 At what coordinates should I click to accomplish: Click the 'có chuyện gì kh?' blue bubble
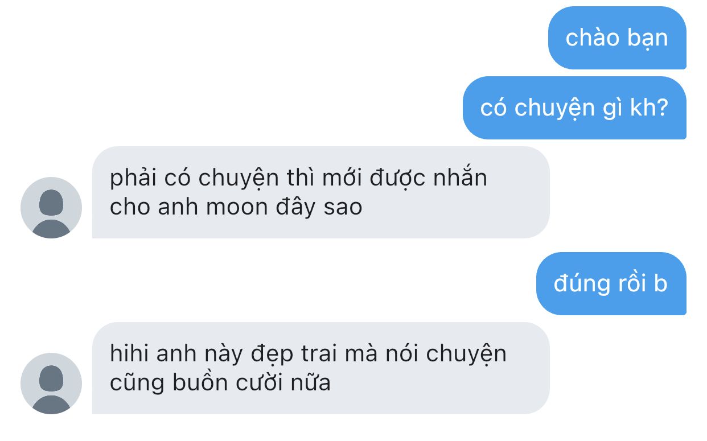[x=574, y=108]
